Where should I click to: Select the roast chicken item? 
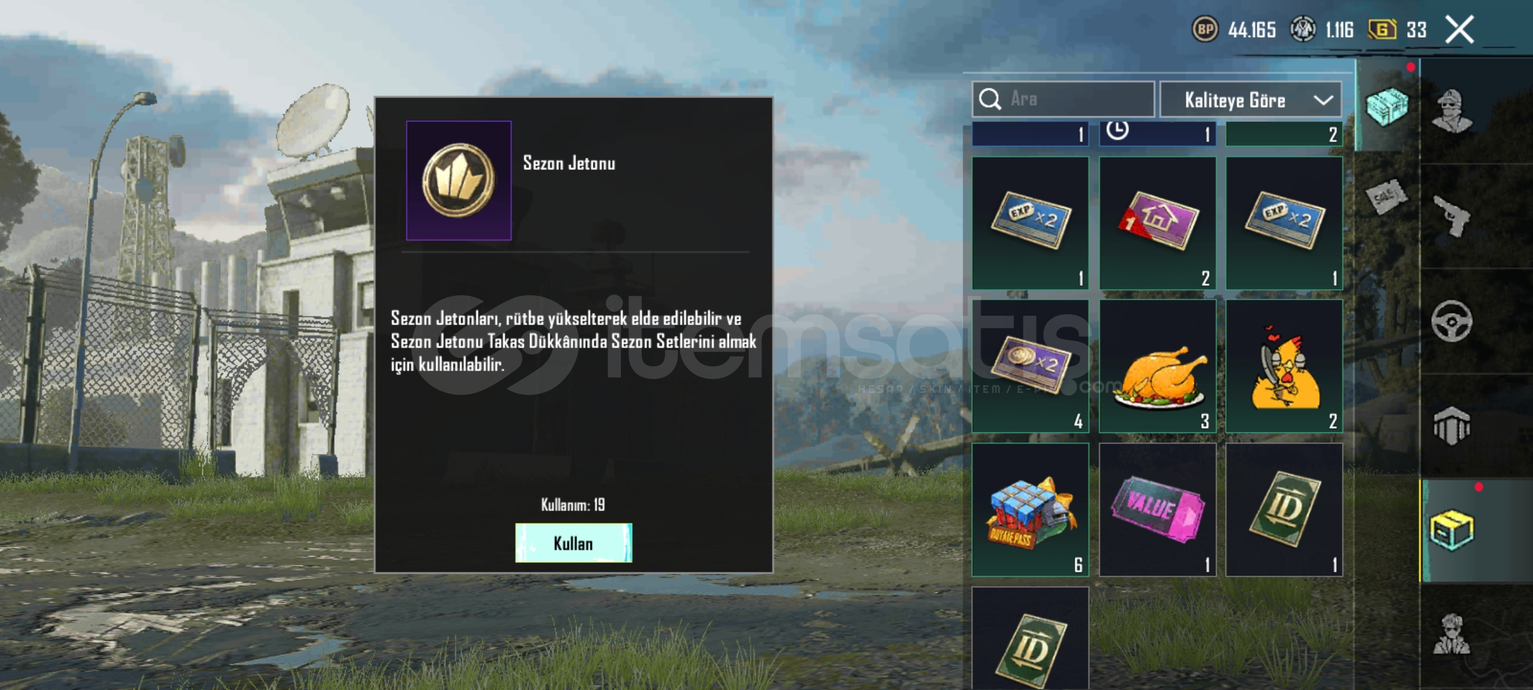tap(1157, 366)
